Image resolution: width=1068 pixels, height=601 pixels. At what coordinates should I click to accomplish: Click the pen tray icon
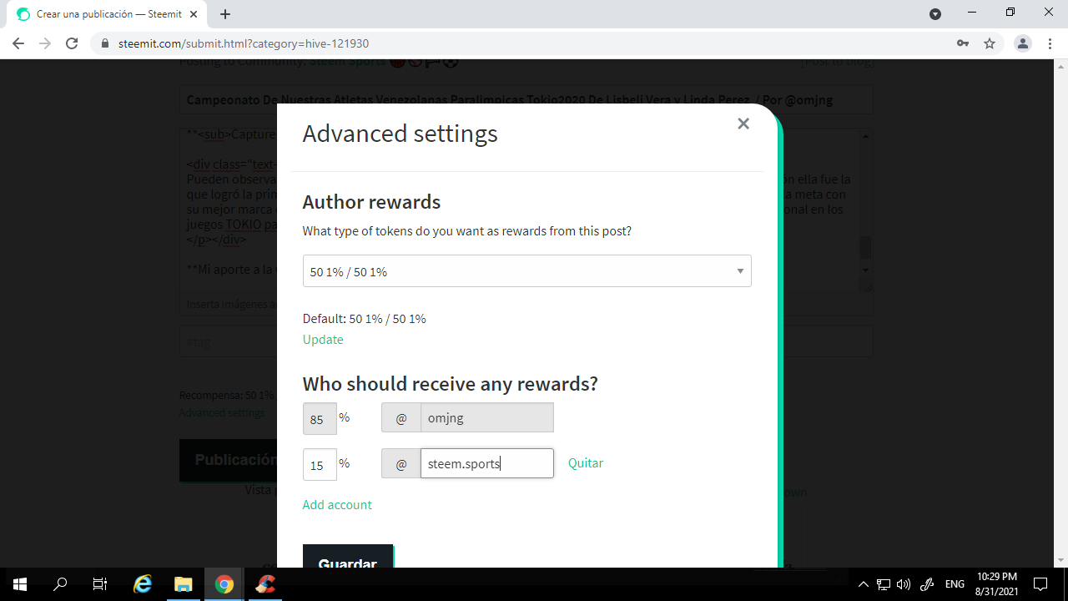click(927, 584)
